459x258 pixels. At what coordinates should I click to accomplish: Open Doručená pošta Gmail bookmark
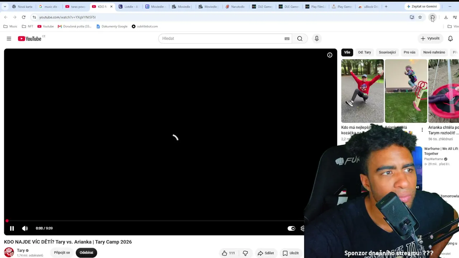click(x=75, y=27)
